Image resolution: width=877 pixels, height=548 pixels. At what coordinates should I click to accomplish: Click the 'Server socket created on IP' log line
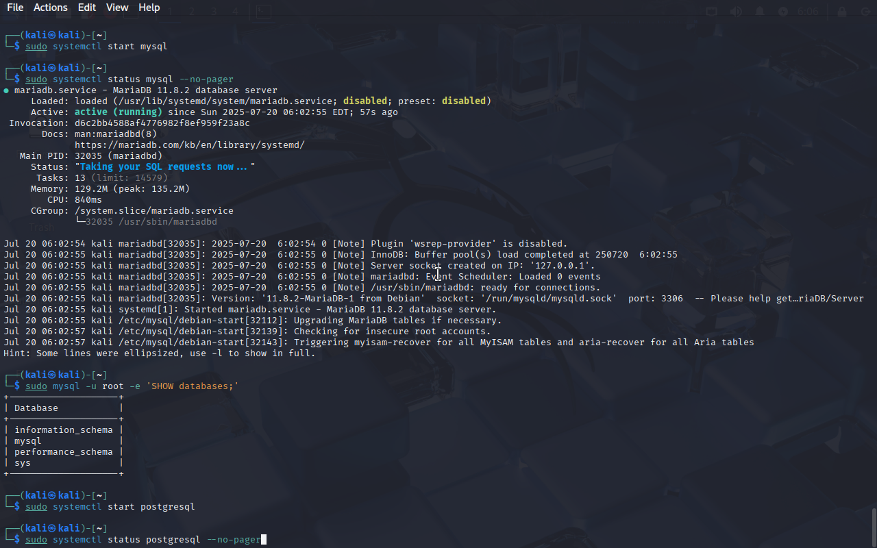pos(299,266)
